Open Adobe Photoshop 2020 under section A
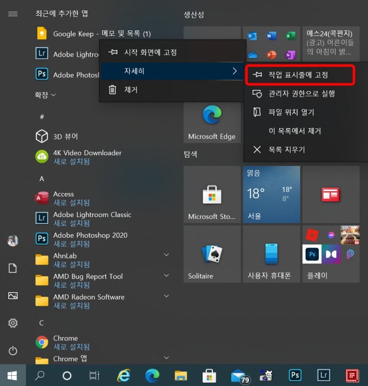The width and height of the screenshot is (368, 386). (x=81, y=239)
